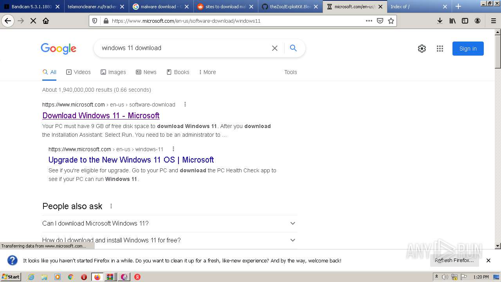Image resolution: width=501 pixels, height=282 pixels.
Task: Open the Firefox account icon
Action: (478, 21)
